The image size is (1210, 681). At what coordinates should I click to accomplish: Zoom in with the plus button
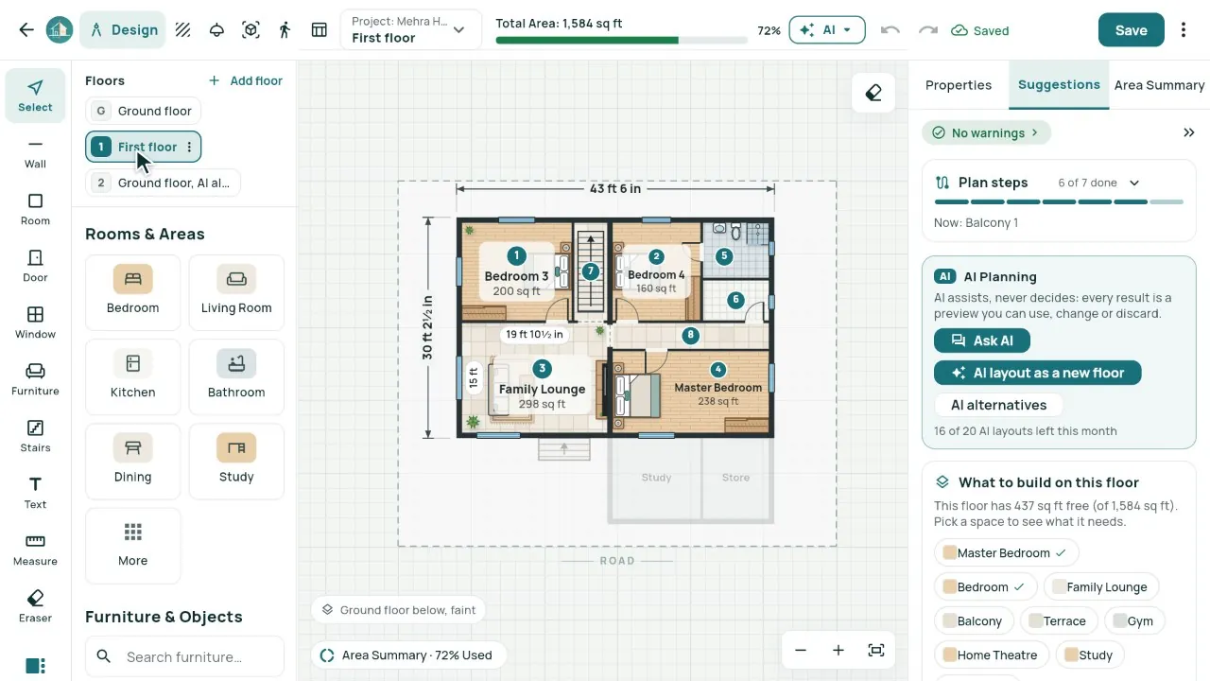[x=838, y=650]
